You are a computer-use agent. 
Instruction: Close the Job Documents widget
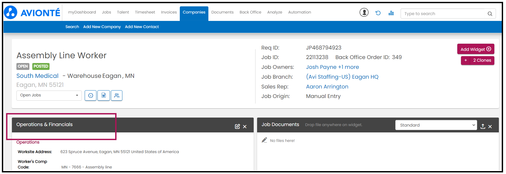pyautogui.click(x=490, y=127)
